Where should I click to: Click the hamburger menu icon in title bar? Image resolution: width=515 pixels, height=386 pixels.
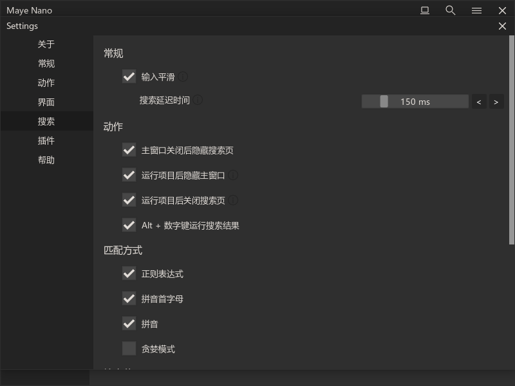(476, 10)
